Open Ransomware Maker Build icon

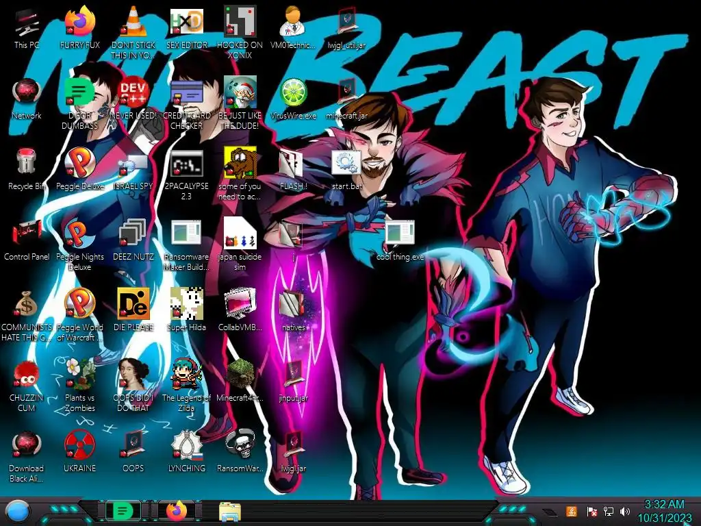pyautogui.click(x=186, y=233)
